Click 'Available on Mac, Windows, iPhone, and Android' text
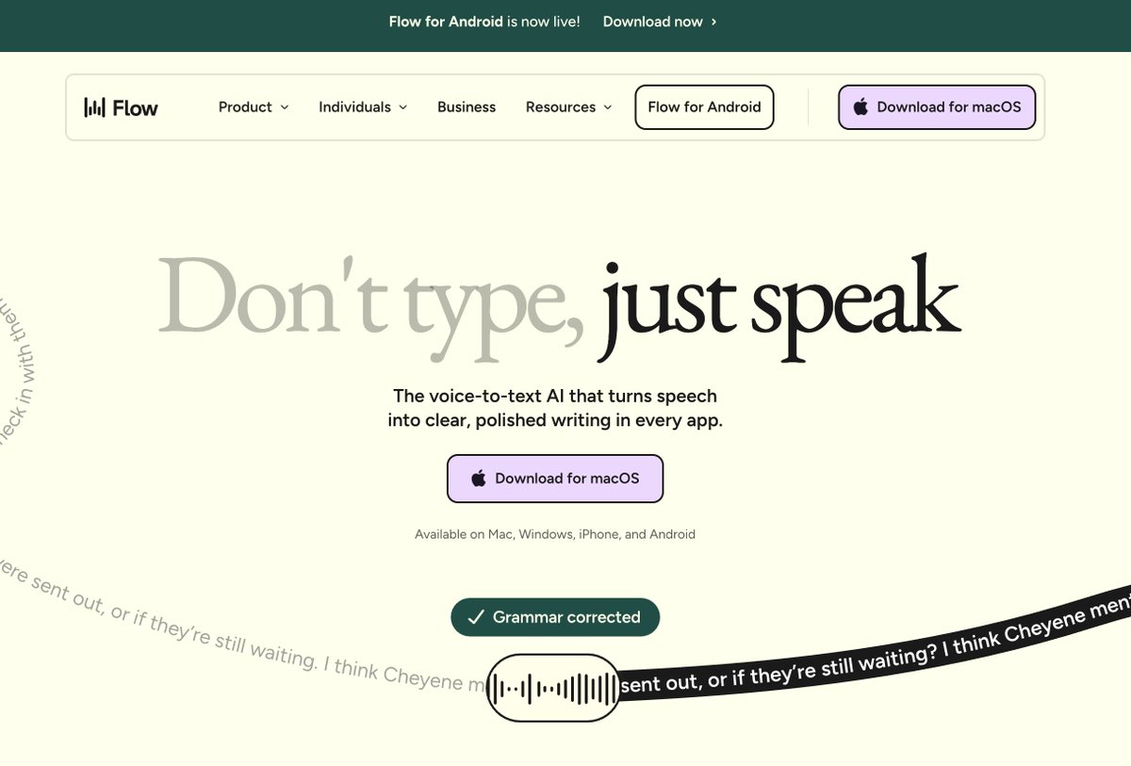 tap(555, 534)
